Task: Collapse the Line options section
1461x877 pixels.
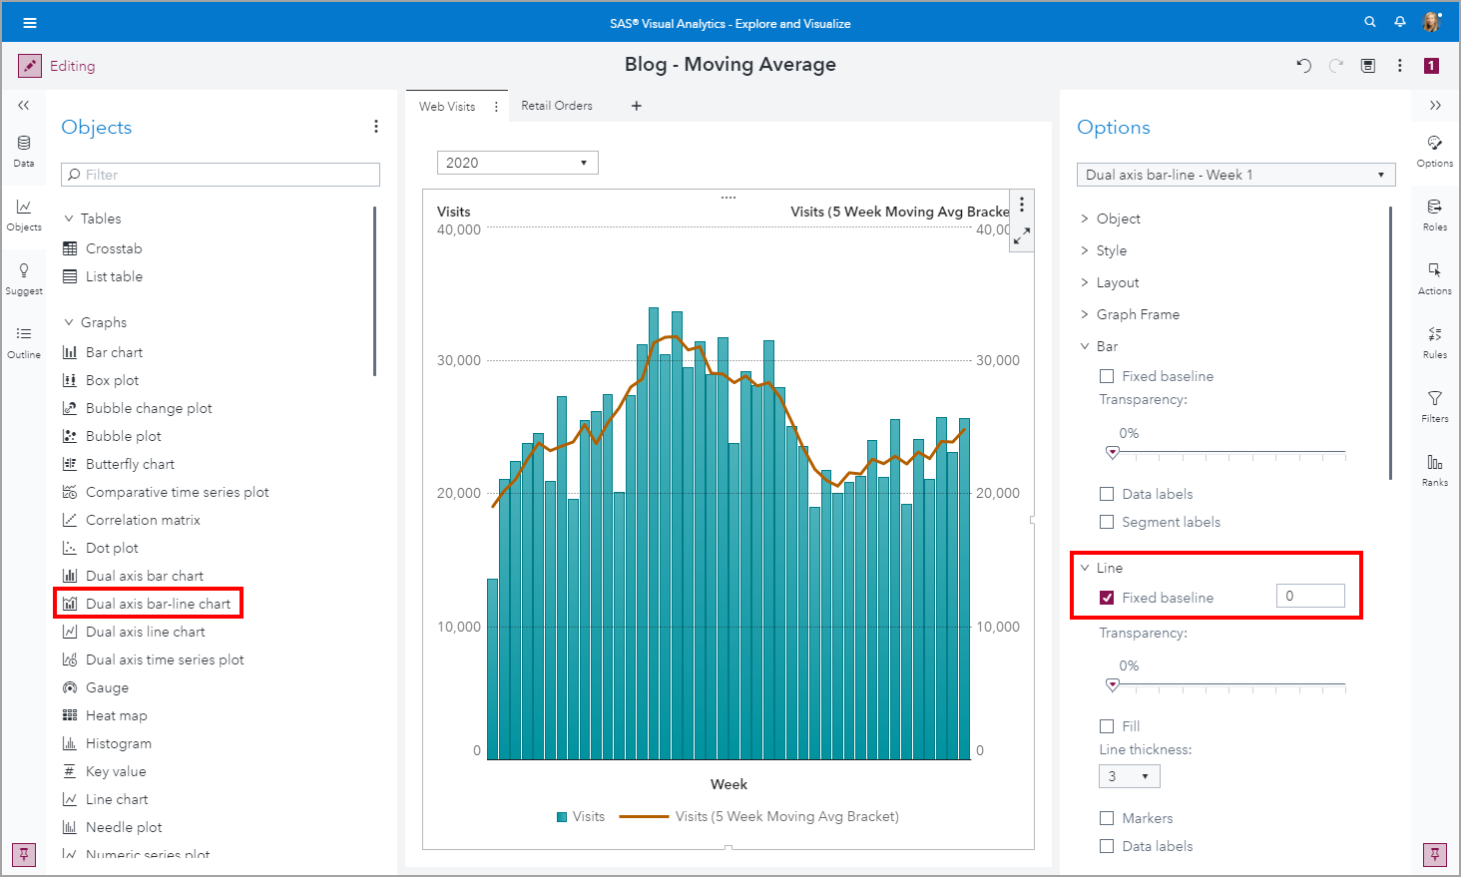Action: (1085, 568)
